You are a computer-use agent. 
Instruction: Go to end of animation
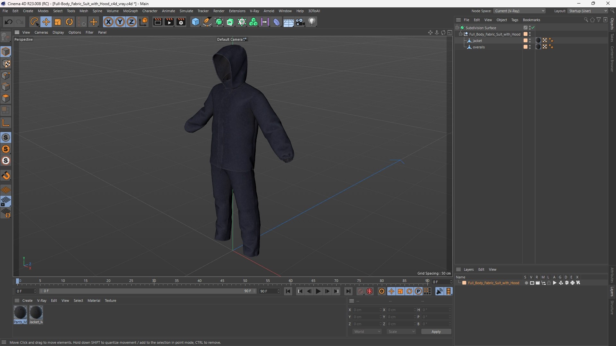point(348,291)
